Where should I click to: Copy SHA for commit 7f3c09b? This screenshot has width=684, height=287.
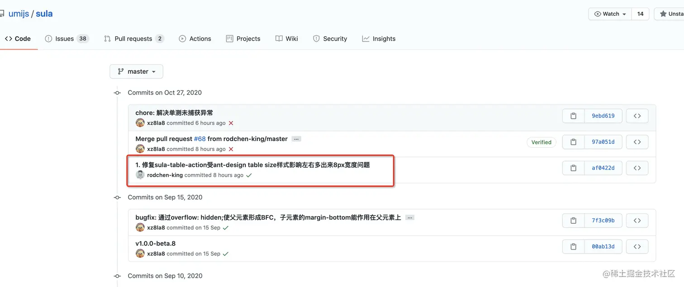(573, 221)
